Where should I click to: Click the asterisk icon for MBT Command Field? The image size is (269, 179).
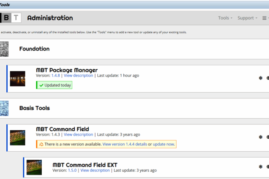point(260,137)
